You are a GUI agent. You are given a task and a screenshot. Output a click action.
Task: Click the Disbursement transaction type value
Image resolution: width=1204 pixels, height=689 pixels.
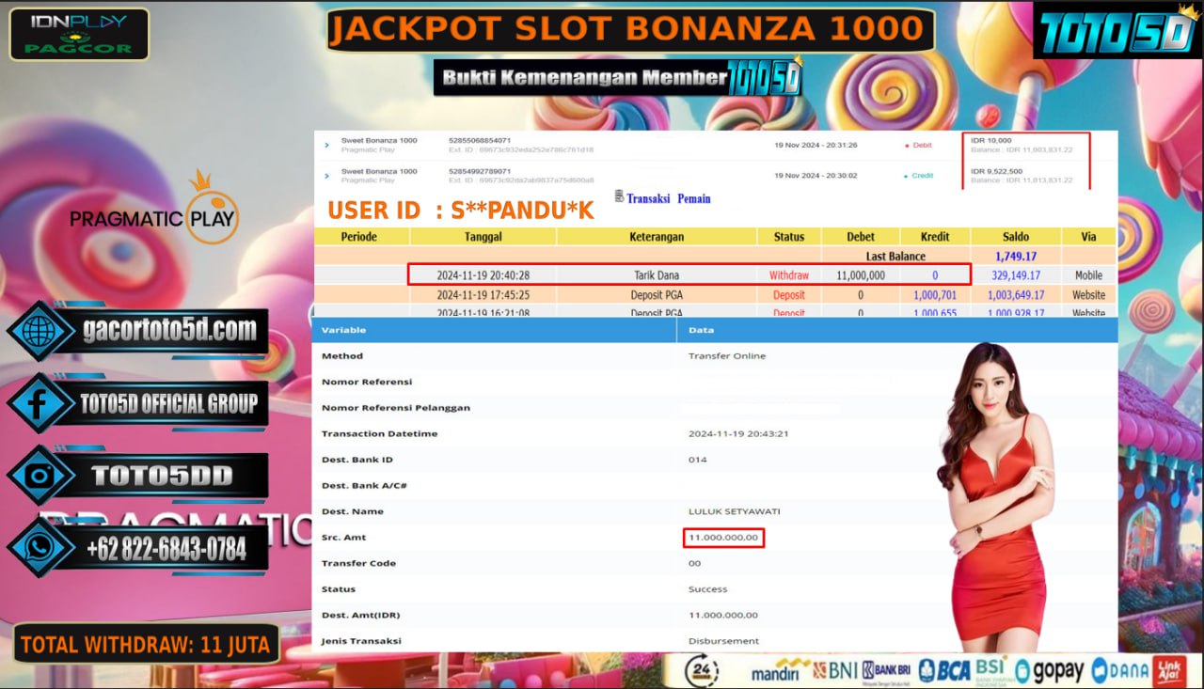point(723,641)
